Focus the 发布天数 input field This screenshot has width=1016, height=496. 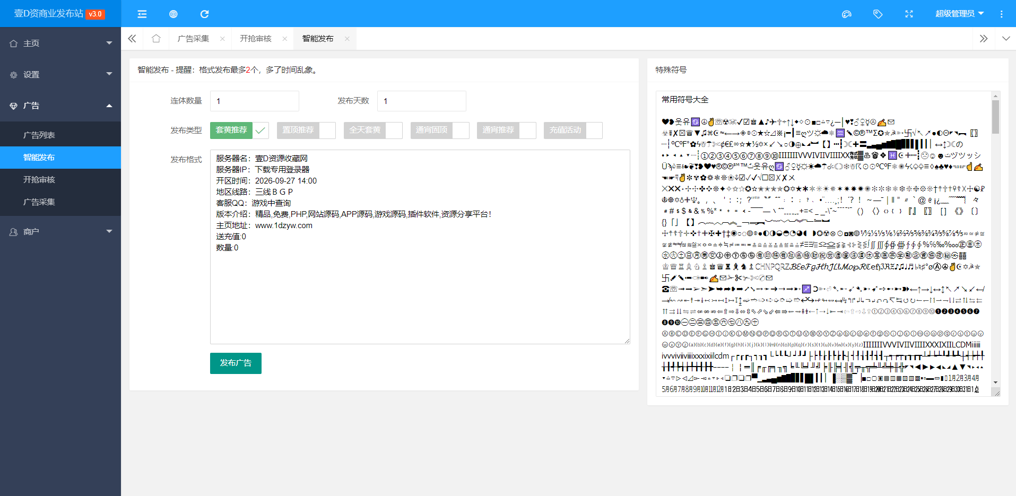pos(422,101)
